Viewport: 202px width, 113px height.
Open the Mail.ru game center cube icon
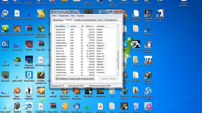(148, 78)
